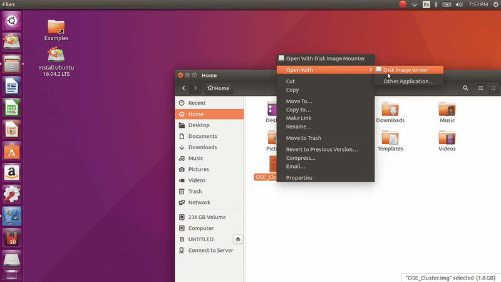
Task: Switch to list view in Files
Action: coord(480,88)
